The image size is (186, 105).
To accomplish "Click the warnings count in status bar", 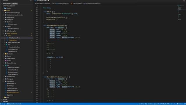I will point(1,104).
